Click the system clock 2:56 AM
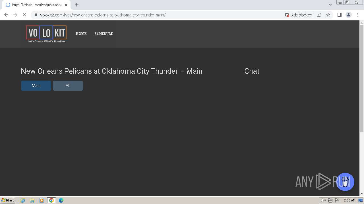The image size is (364, 204). tap(349, 200)
